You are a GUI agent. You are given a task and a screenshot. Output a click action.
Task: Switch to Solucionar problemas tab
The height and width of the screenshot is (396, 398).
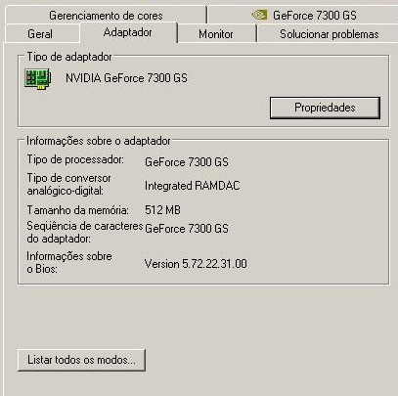click(x=329, y=34)
